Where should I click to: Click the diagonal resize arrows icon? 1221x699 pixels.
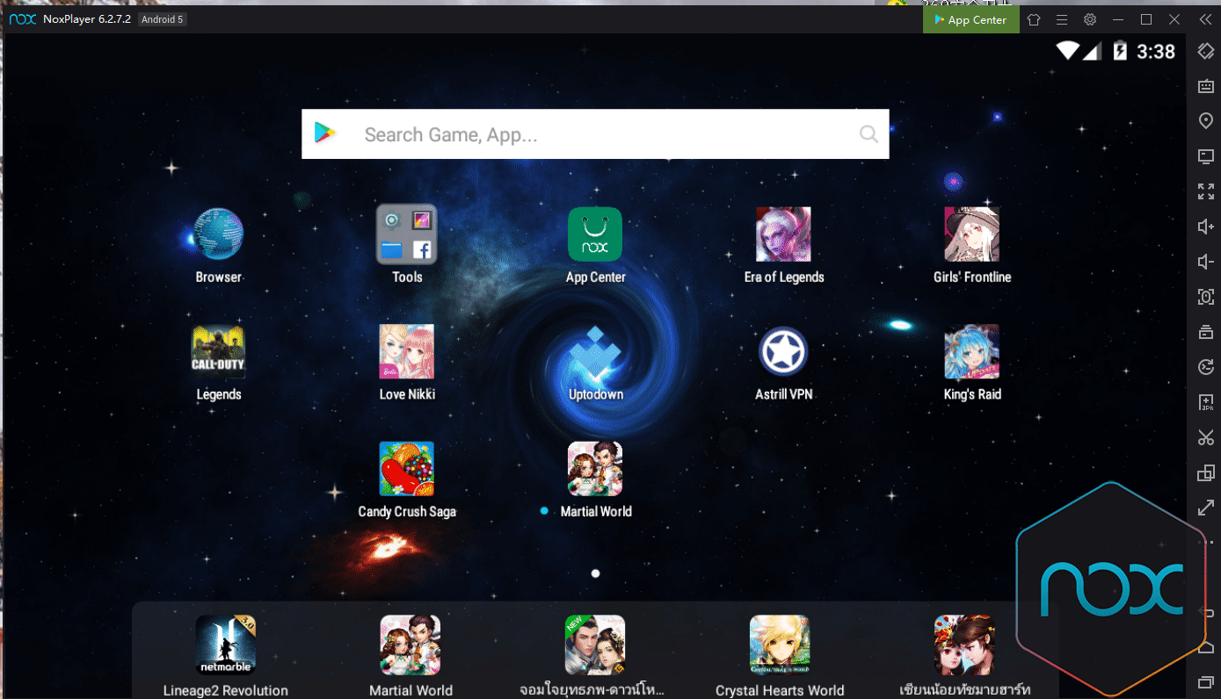pos(1206,508)
